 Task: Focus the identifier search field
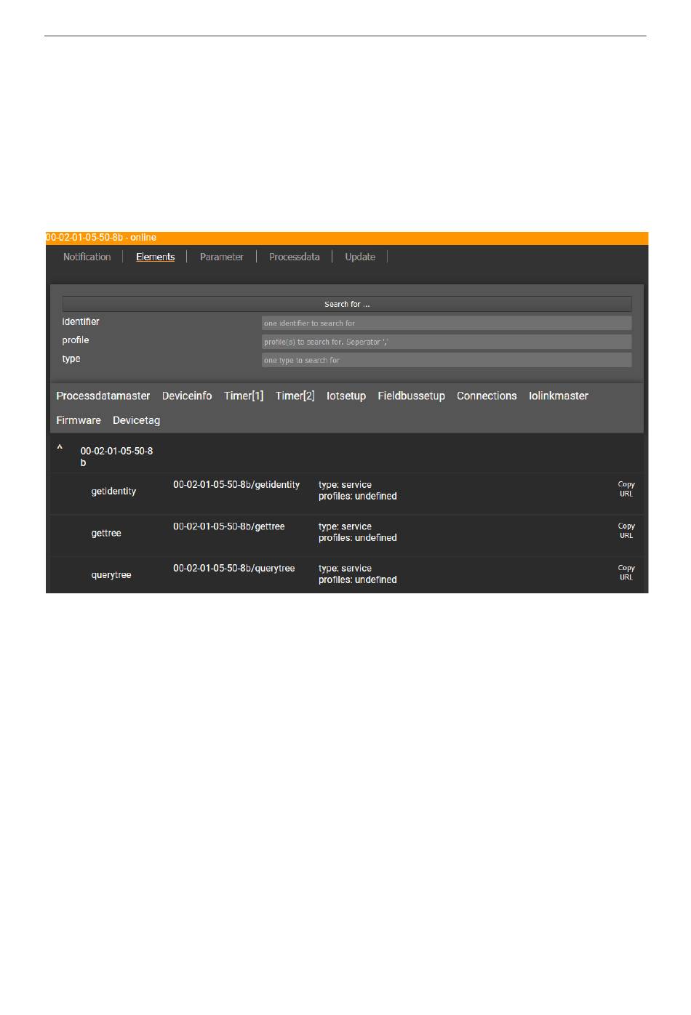pyautogui.click(x=446, y=323)
